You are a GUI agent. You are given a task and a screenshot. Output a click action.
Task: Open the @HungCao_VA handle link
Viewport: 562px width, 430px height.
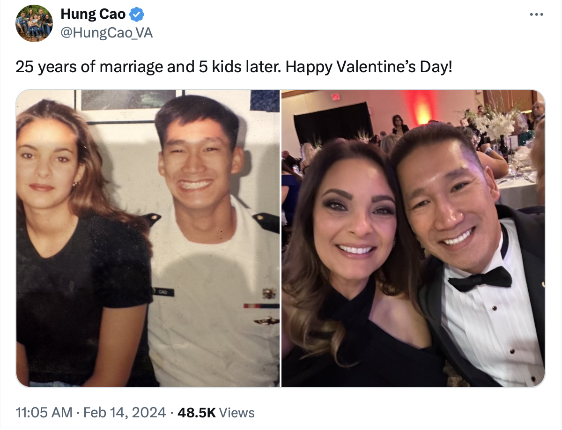coord(106,33)
